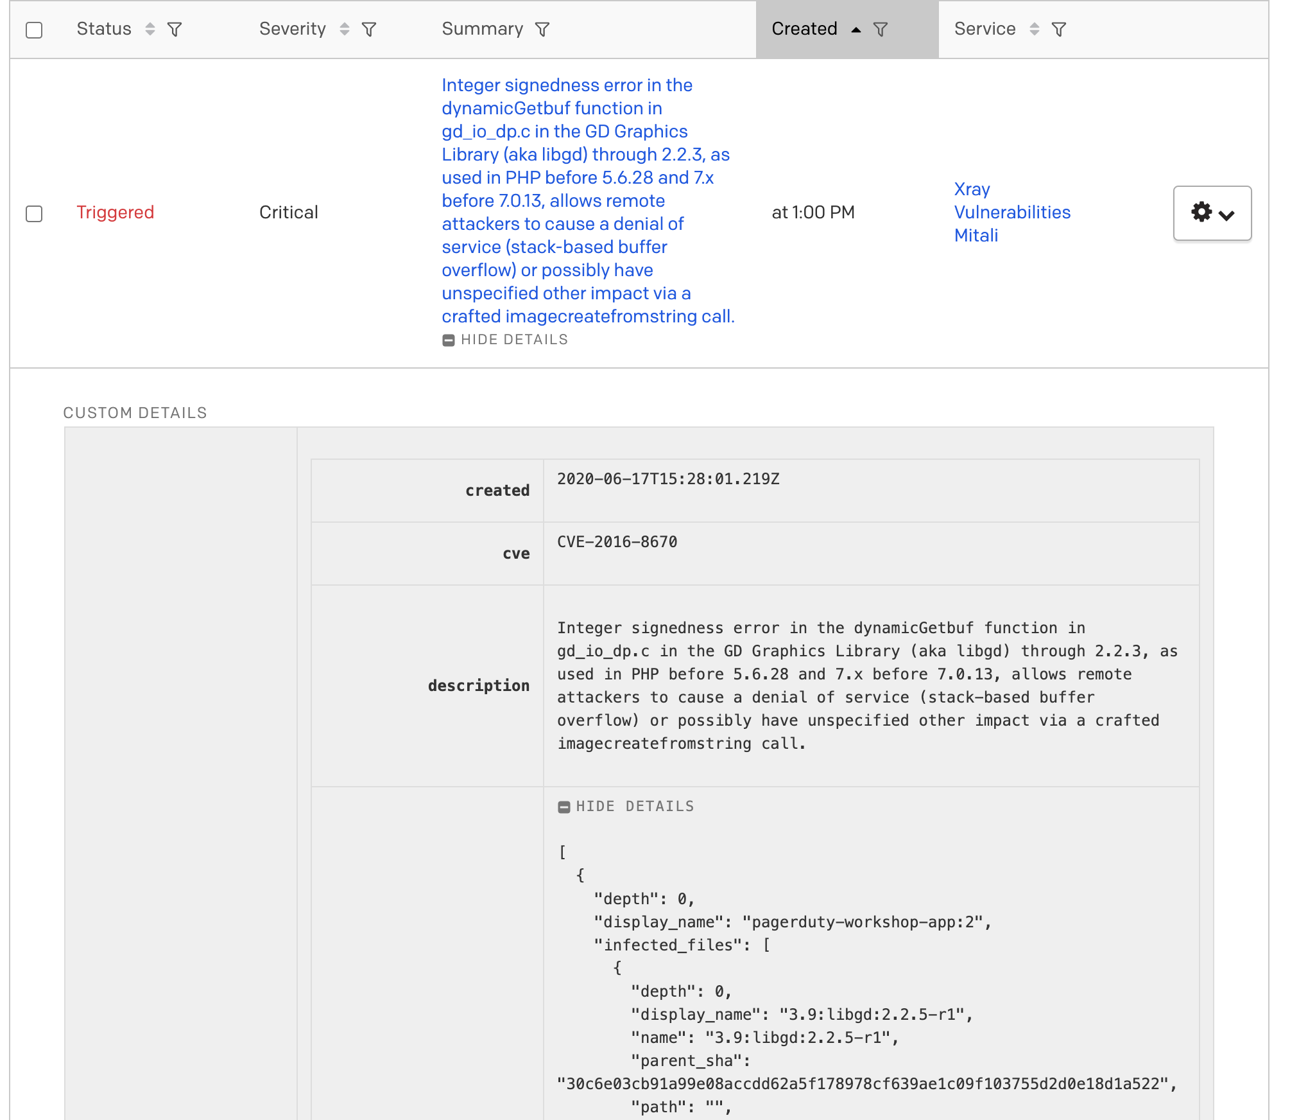Screen dimensions: 1299x1120
Task: Click the CVE-2016-8670 value
Action: [x=617, y=542]
